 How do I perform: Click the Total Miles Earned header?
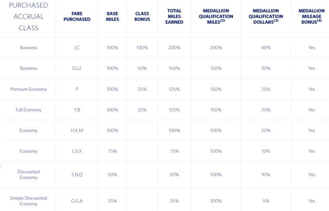[x=174, y=16]
